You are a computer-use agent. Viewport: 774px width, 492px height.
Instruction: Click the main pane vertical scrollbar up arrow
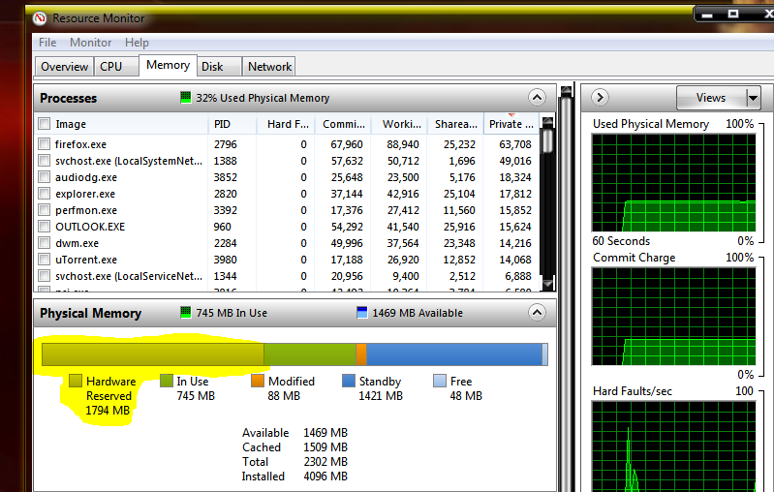566,91
